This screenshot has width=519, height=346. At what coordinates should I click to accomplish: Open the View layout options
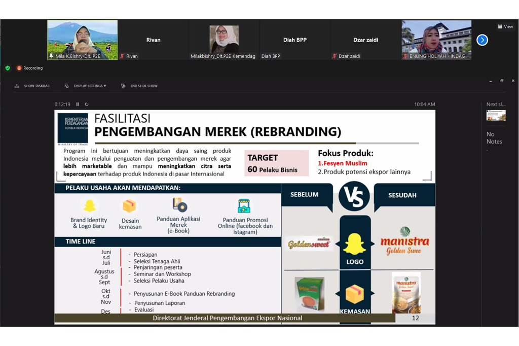click(505, 26)
